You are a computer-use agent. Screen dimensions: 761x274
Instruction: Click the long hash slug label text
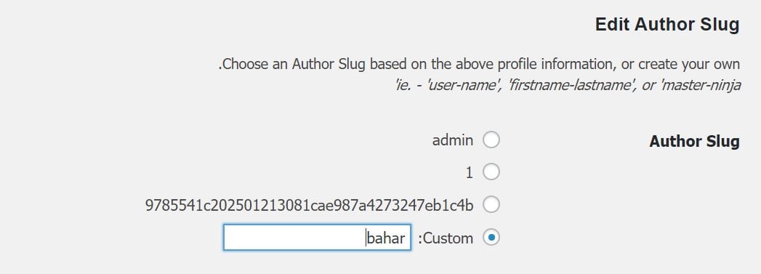tap(309, 205)
